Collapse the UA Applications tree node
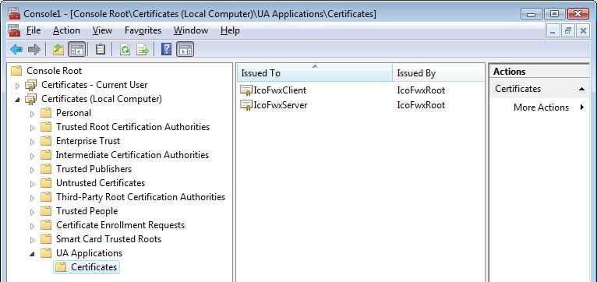Viewport: 597px width, 282px height. point(33,254)
